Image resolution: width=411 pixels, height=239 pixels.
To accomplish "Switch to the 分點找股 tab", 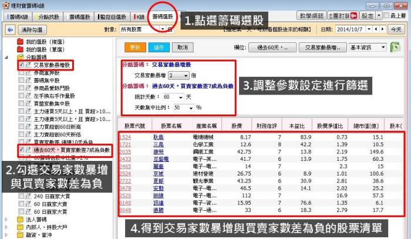I will coord(47,17).
